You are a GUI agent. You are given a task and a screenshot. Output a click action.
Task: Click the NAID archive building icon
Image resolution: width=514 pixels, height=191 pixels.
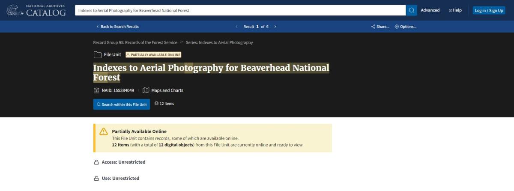[x=96, y=90]
